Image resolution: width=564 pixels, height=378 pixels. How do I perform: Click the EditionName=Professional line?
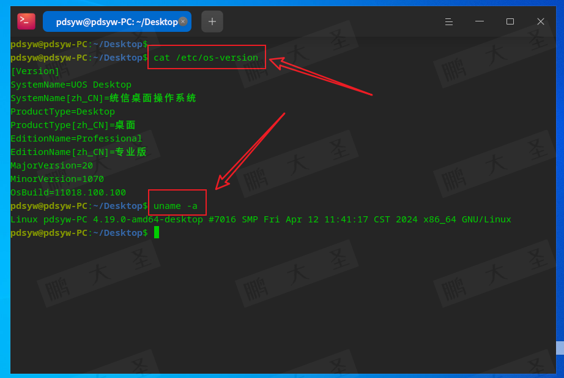point(76,138)
